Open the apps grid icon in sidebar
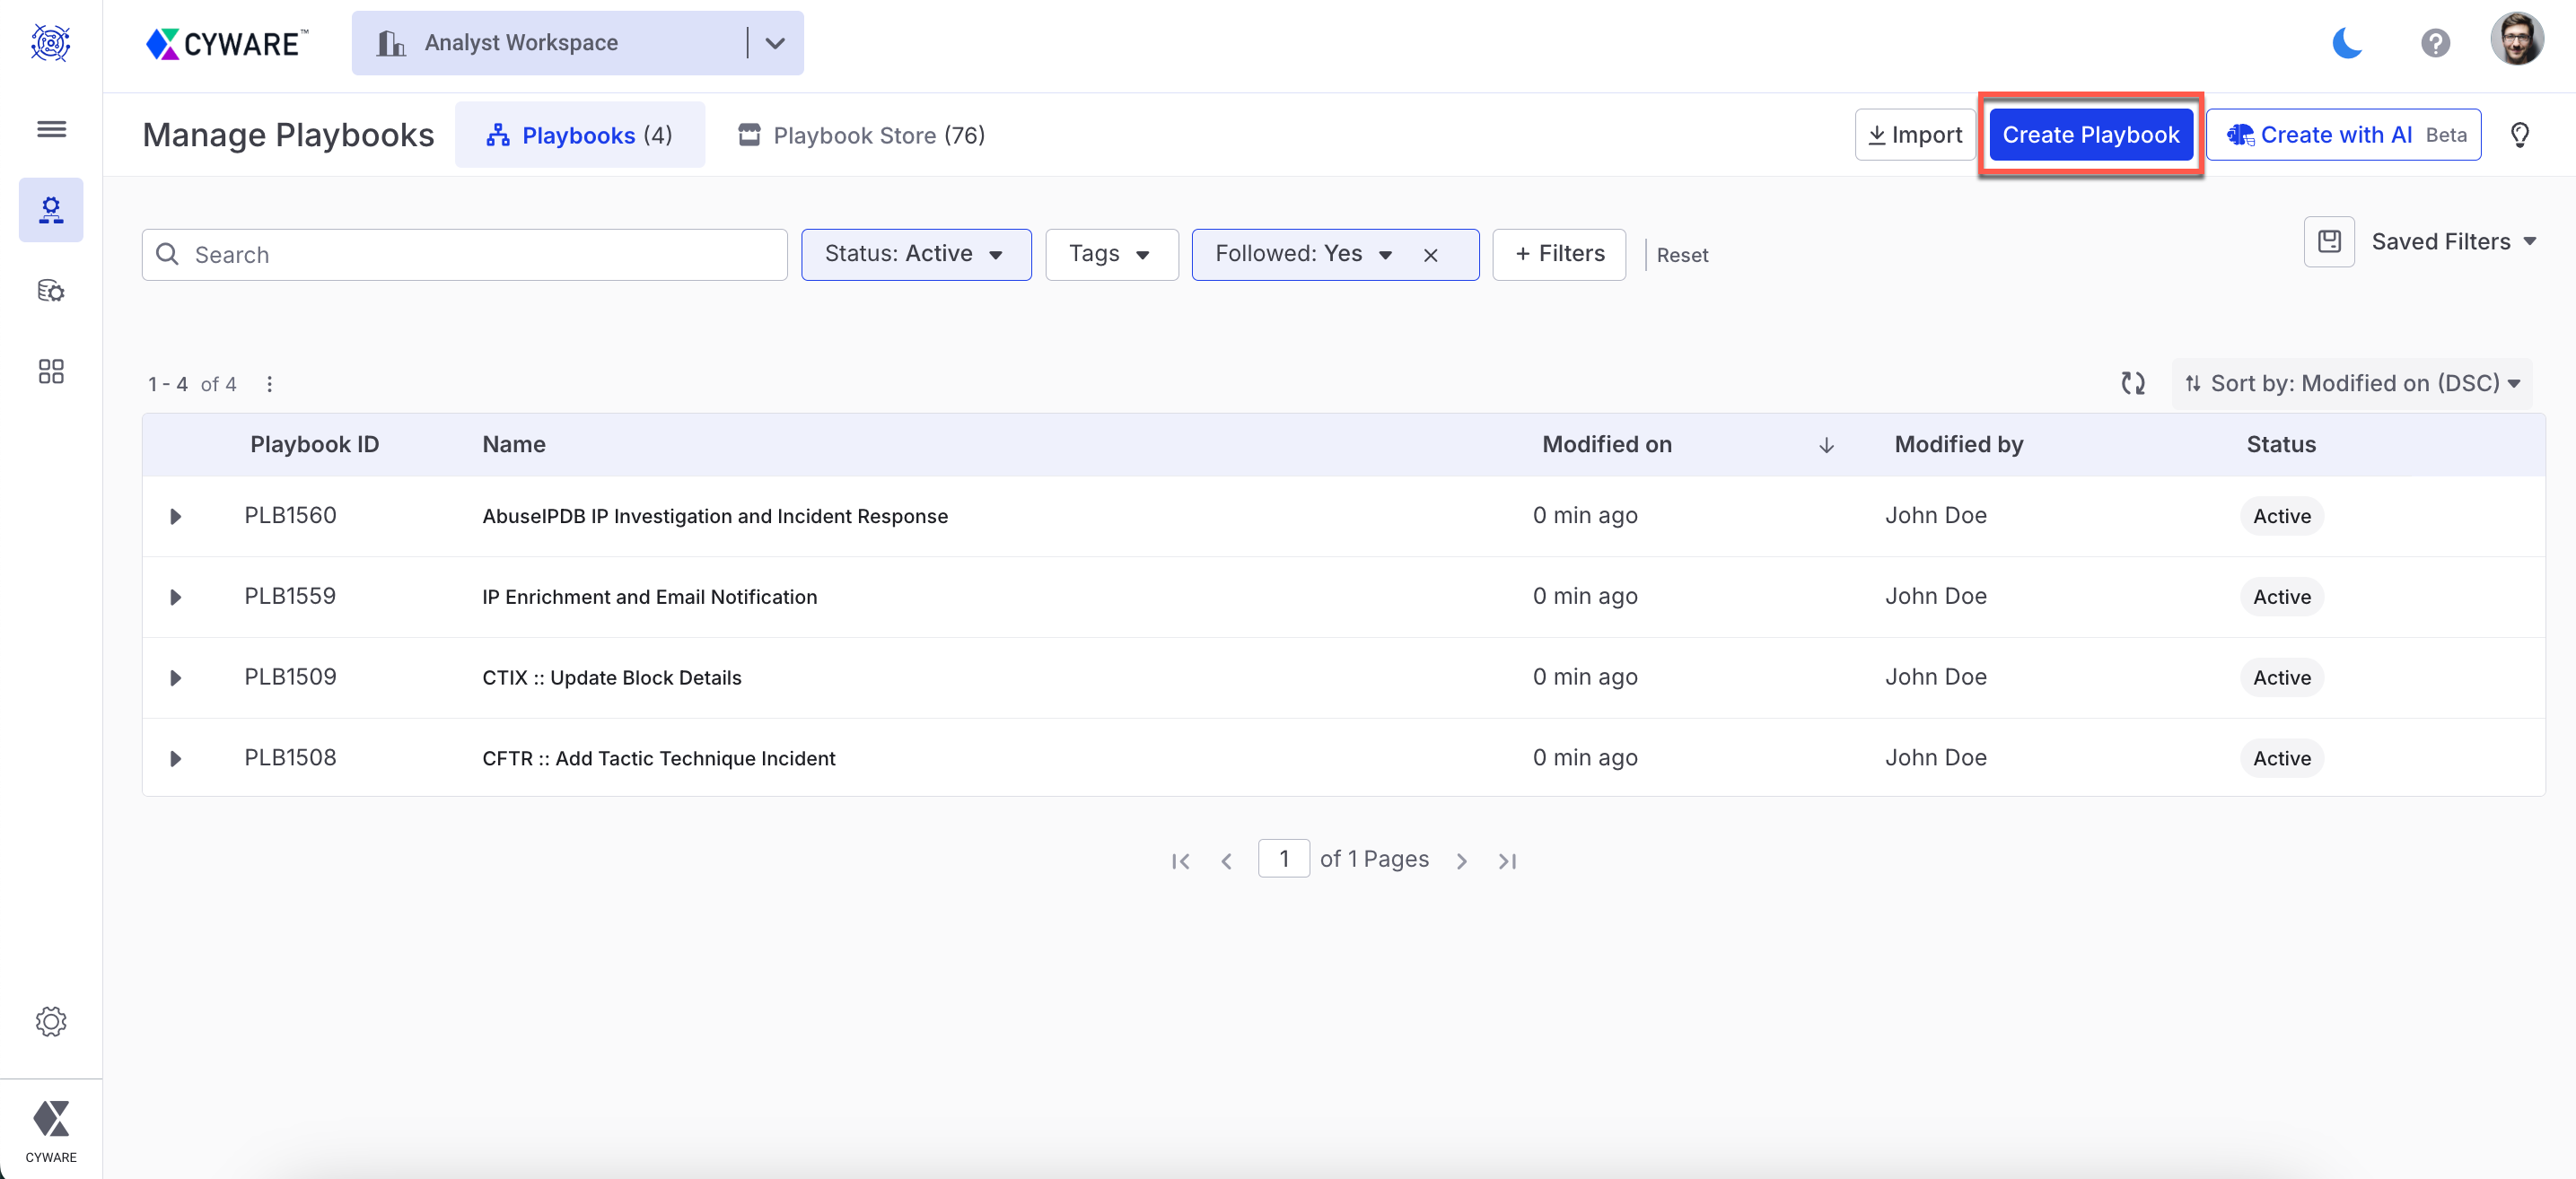This screenshot has height=1179, width=2576. click(x=51, y=371)
